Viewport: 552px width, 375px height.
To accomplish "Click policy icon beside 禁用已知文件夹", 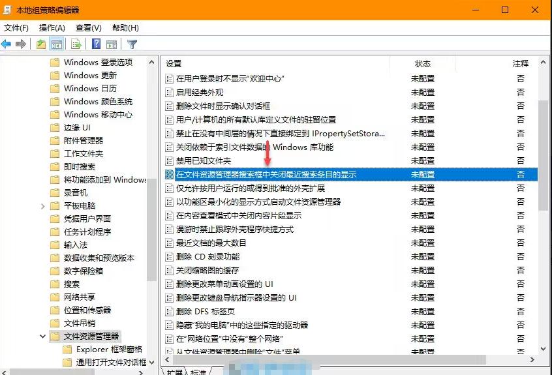I will [170, 161].
